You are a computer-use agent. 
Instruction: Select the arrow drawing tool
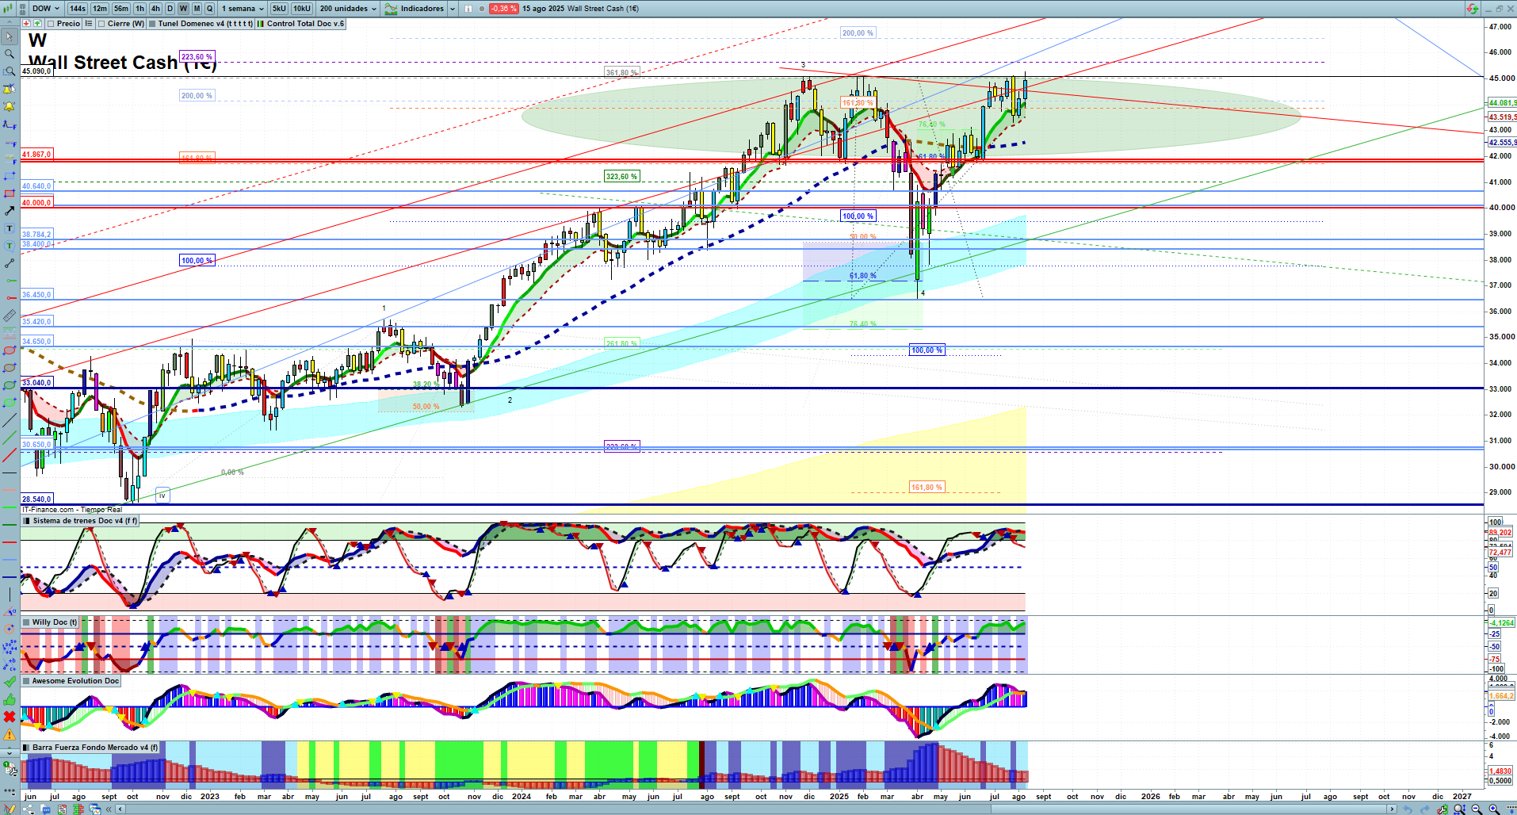[10, 211]
